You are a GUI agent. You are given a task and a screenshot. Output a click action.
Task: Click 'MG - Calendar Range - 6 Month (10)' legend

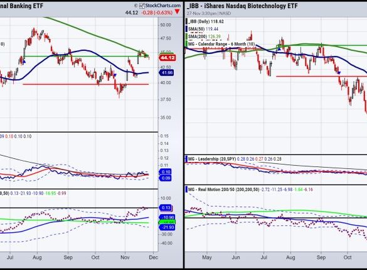[221, 44]
